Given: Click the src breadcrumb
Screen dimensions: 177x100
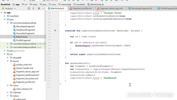Looking at the screenshot, I should click(x=25, y=4).
